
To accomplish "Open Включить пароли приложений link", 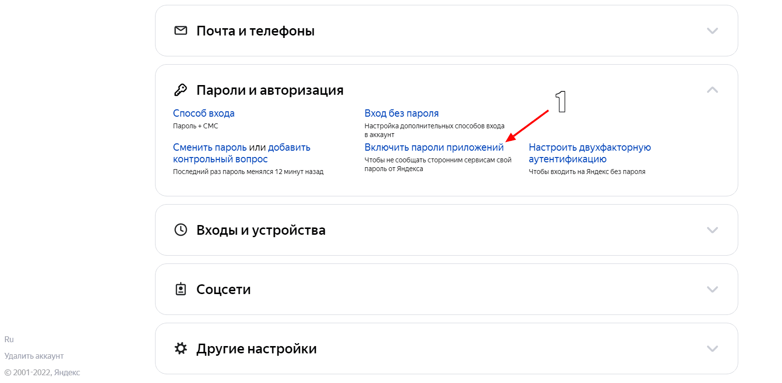I will [434, 147].
